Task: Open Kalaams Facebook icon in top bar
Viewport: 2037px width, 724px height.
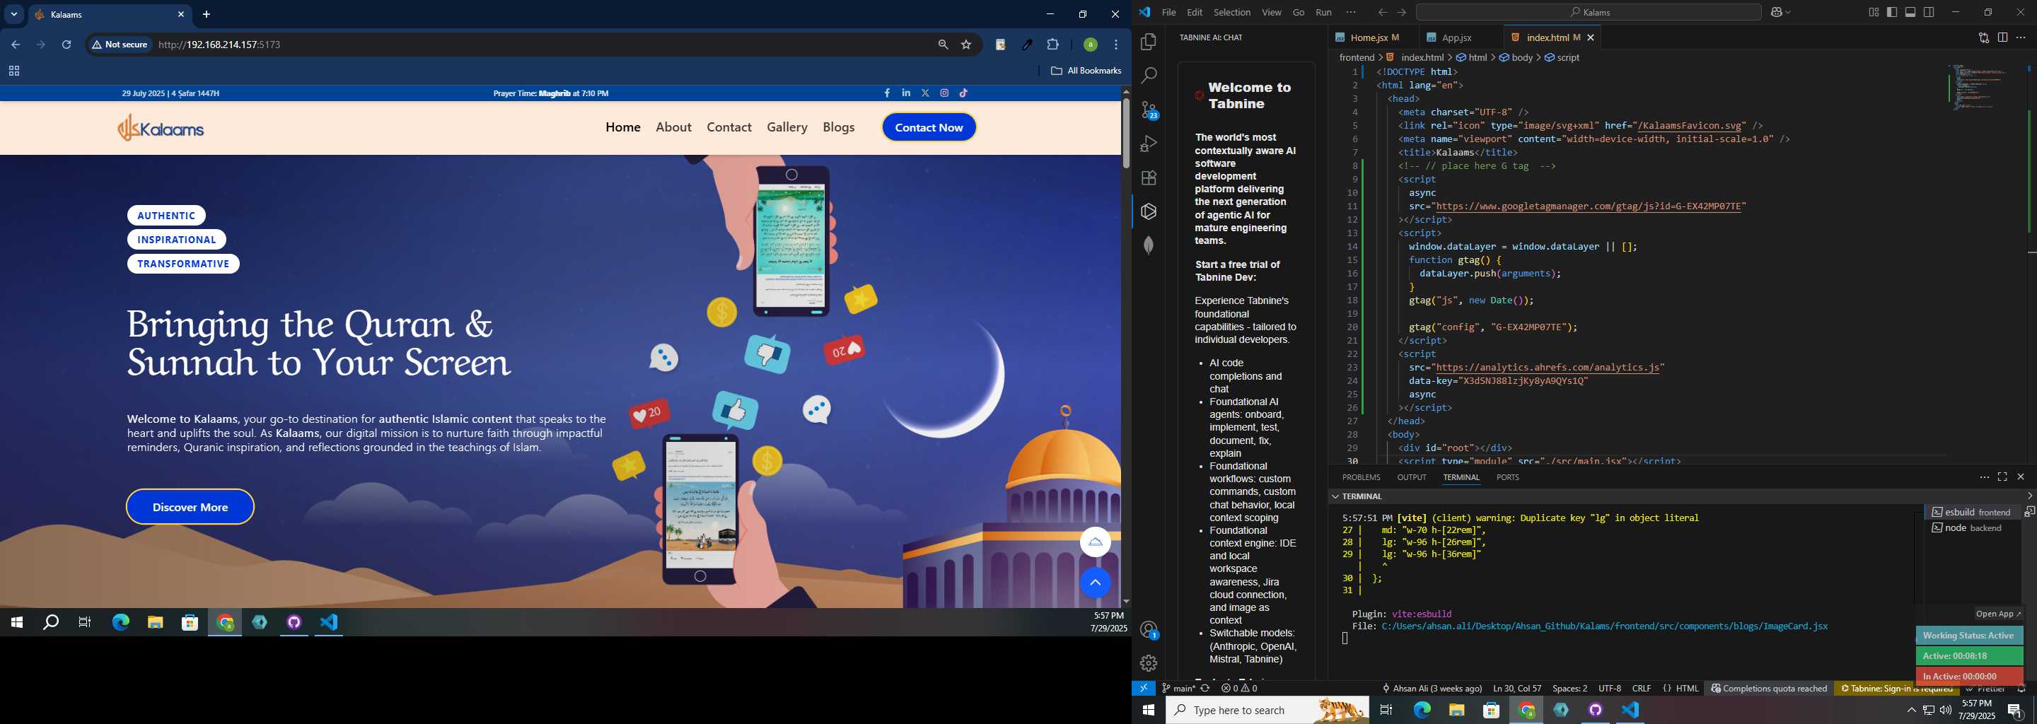Action: point(887,93)
